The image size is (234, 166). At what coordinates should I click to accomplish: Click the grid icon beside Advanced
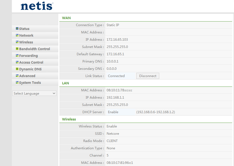point(17,76)
